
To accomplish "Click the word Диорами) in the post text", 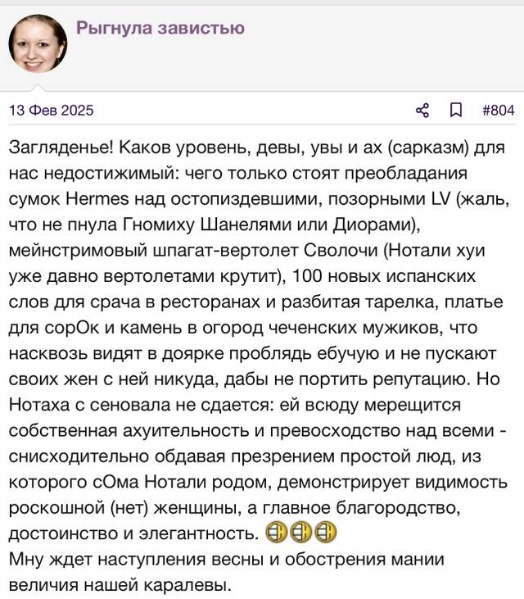I will point(377,225).
